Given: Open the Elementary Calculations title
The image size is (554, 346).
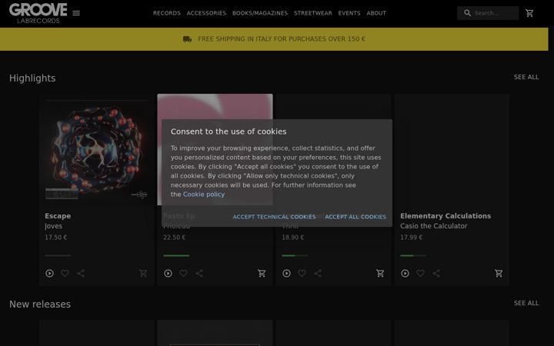Looking at the screenshot, I should click(x=446, y=216).
